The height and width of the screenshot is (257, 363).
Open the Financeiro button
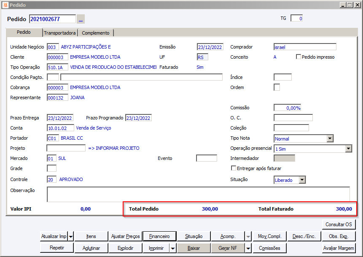[x=159, y=236]
